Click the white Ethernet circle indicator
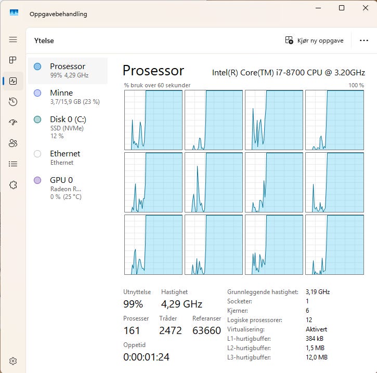This screenshot has width=377, height=373. [37, 154]
